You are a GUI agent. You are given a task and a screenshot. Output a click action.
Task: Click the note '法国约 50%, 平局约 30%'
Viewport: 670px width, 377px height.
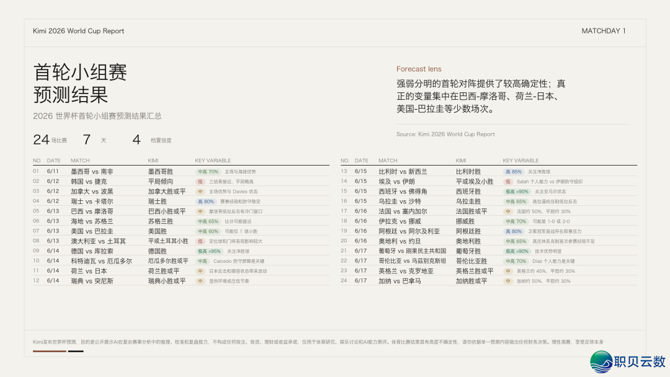pyautogui.click(x=543, y=211)
